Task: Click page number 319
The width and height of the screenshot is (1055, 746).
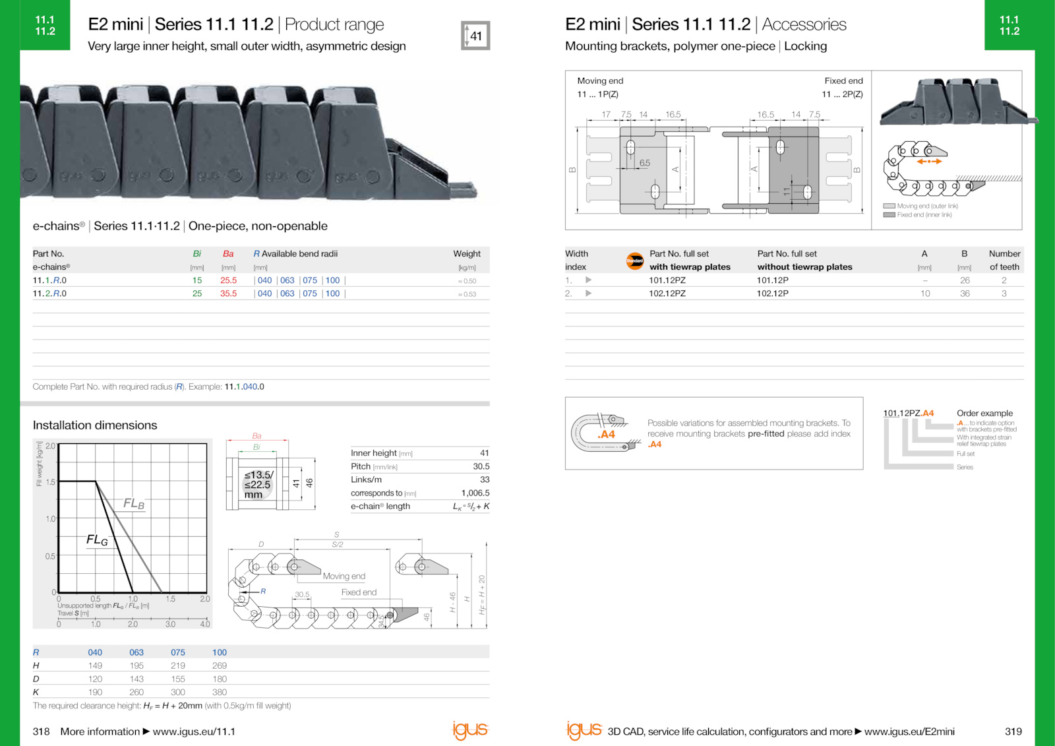Action: coord(1013,731)
